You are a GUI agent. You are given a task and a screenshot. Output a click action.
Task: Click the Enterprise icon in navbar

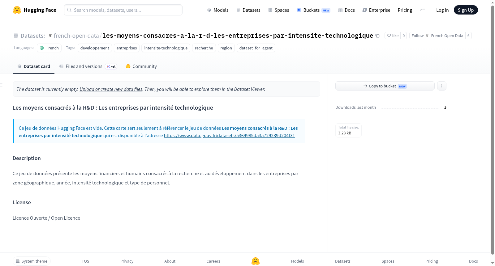click(x=365, y=10)
